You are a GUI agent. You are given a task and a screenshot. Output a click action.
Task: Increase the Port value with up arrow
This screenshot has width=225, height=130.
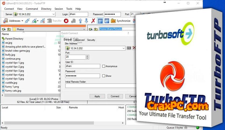(x=87, y=56)
